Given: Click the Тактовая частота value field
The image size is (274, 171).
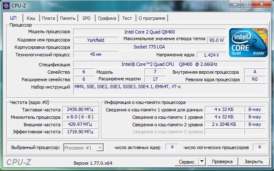Looking at the screenshot, I should tap(80, 109).
